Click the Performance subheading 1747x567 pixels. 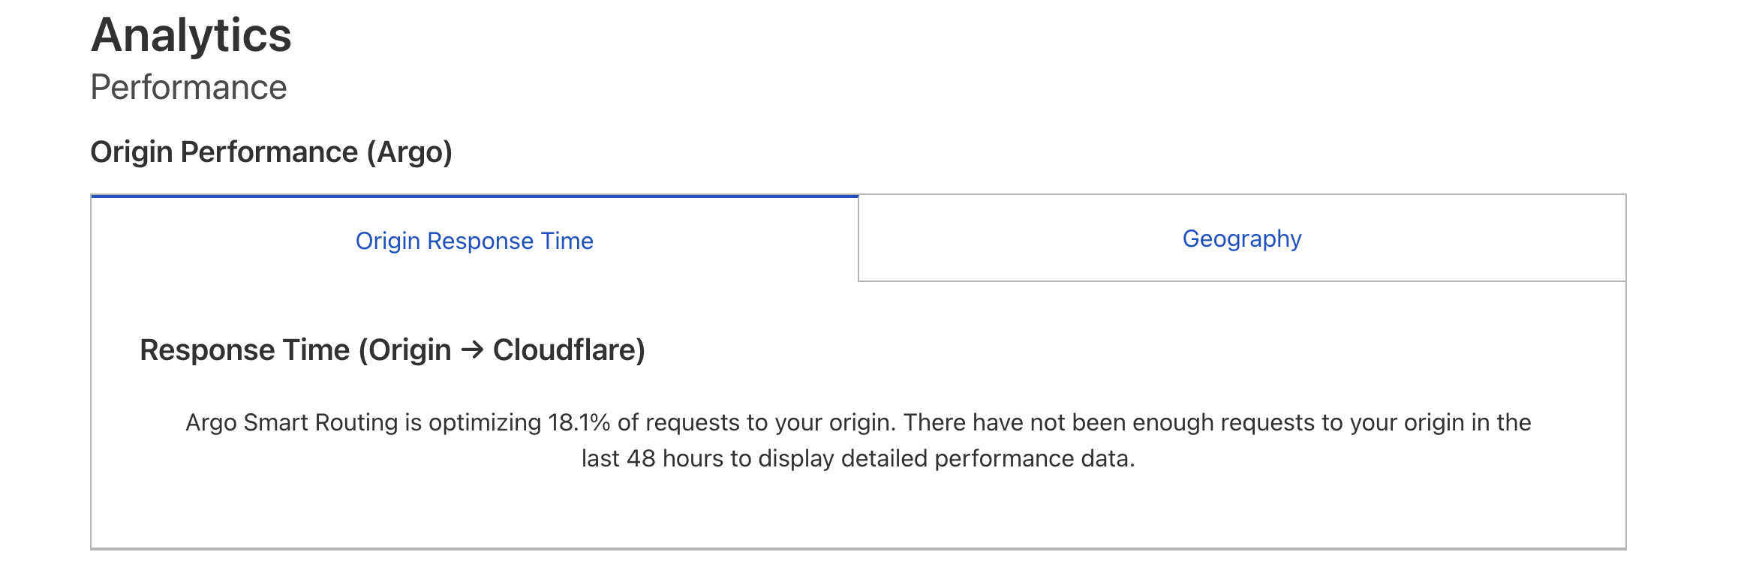click(188, 87)
